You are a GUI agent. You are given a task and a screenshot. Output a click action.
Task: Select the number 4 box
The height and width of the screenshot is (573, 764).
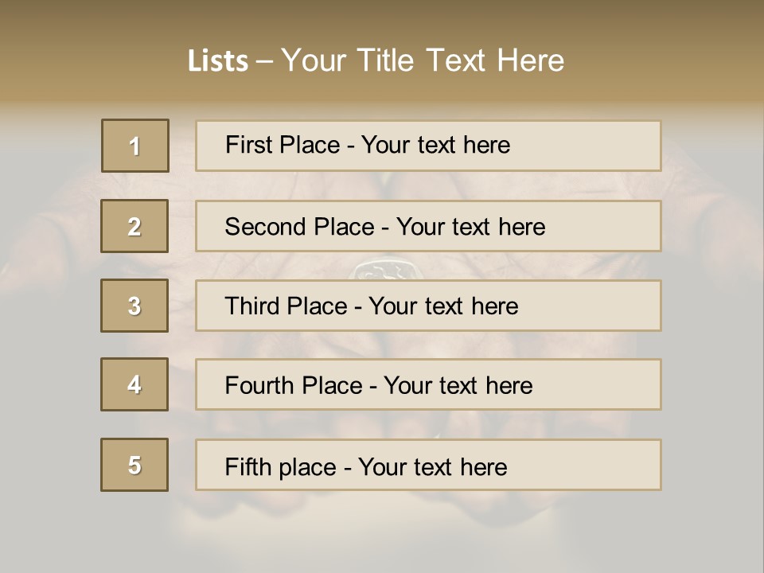click(134, 384)
